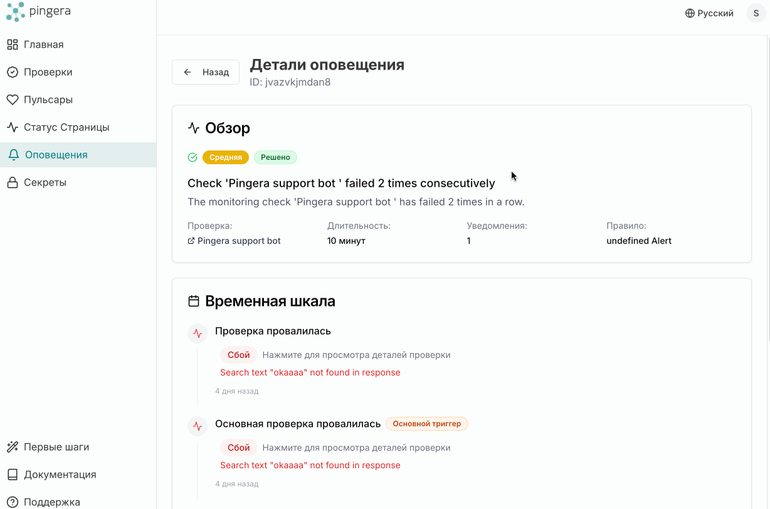This screenshot has height=509, width=770.
Task: Click the Статус Страницы waveform icon
Action: (x=14, y=127)
